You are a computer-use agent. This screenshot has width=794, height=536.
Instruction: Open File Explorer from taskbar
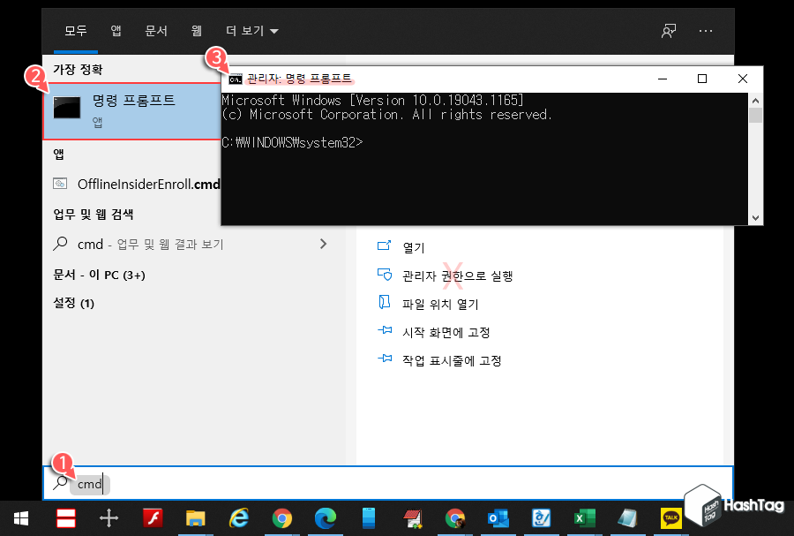[x=196, y=518]
